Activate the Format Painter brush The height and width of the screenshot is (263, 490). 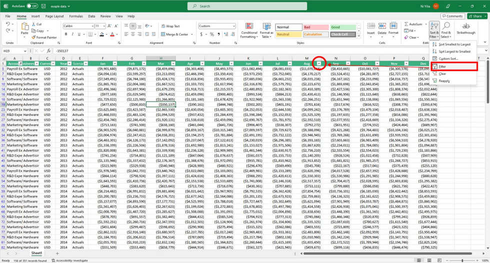(33, 37)
